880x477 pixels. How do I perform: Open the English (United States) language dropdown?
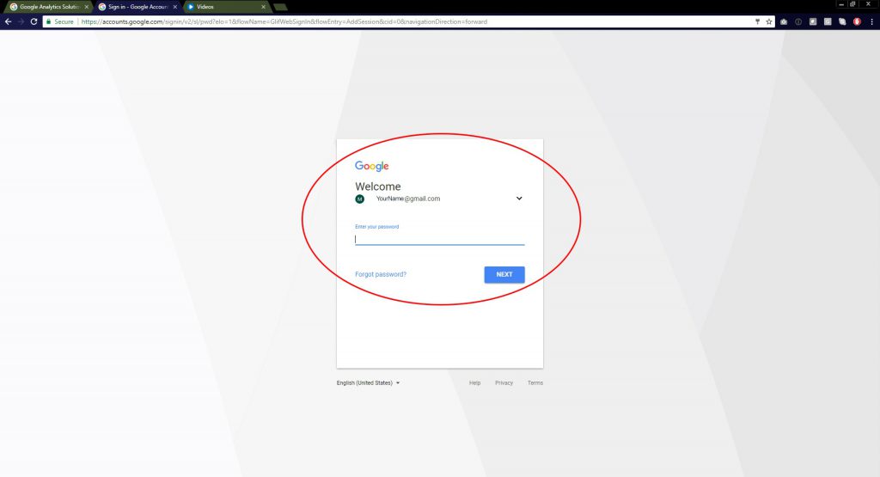368,382
